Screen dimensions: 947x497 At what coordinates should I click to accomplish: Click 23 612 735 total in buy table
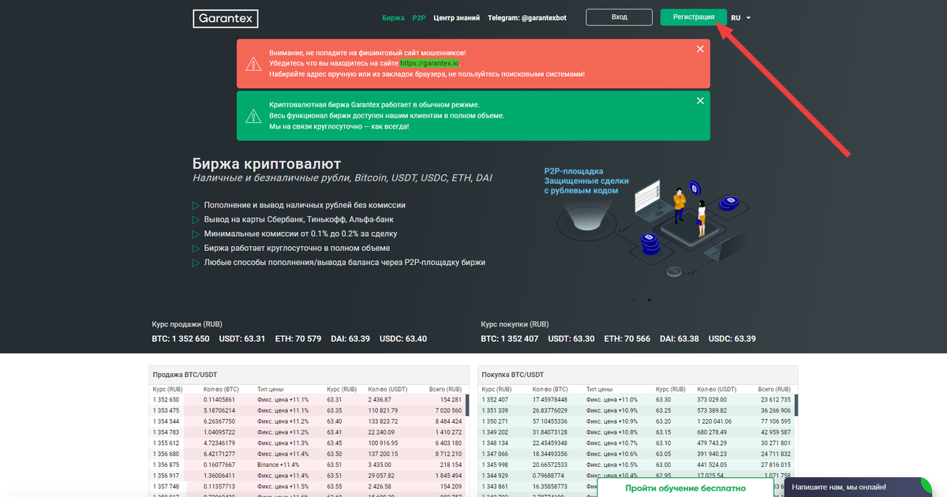pos(775,400)
